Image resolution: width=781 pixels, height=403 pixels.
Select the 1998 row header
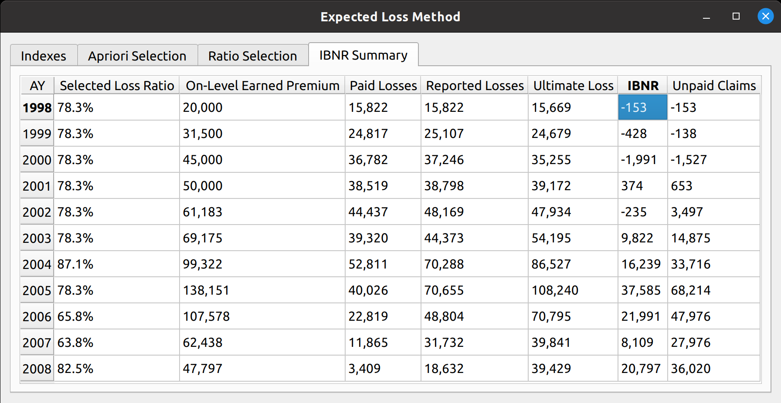coord(37,107)
